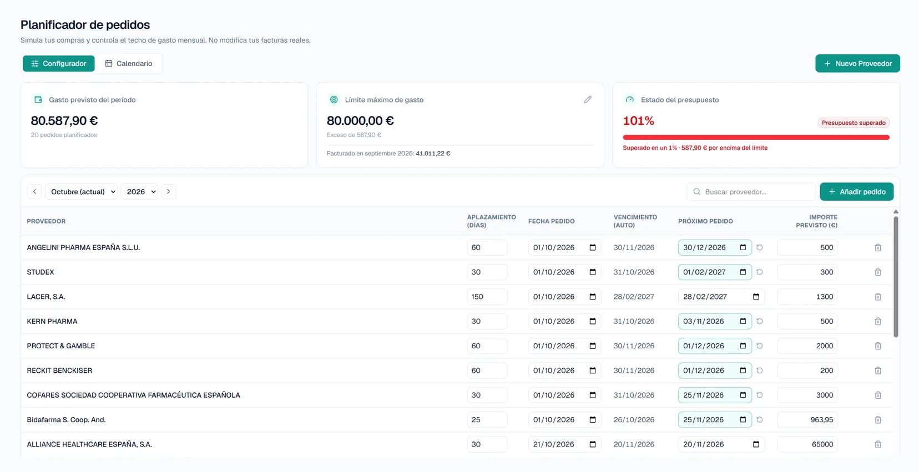
Task: Reset próximo pedido date for Bidafarma
Action: click(760, 420)
